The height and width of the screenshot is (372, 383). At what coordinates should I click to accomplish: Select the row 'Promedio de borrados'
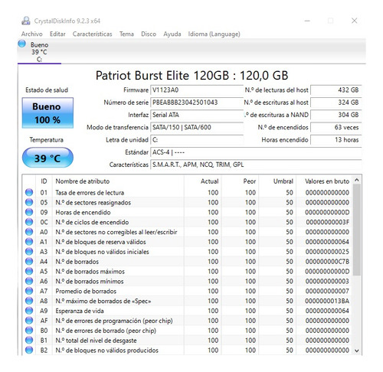point(187,291)
